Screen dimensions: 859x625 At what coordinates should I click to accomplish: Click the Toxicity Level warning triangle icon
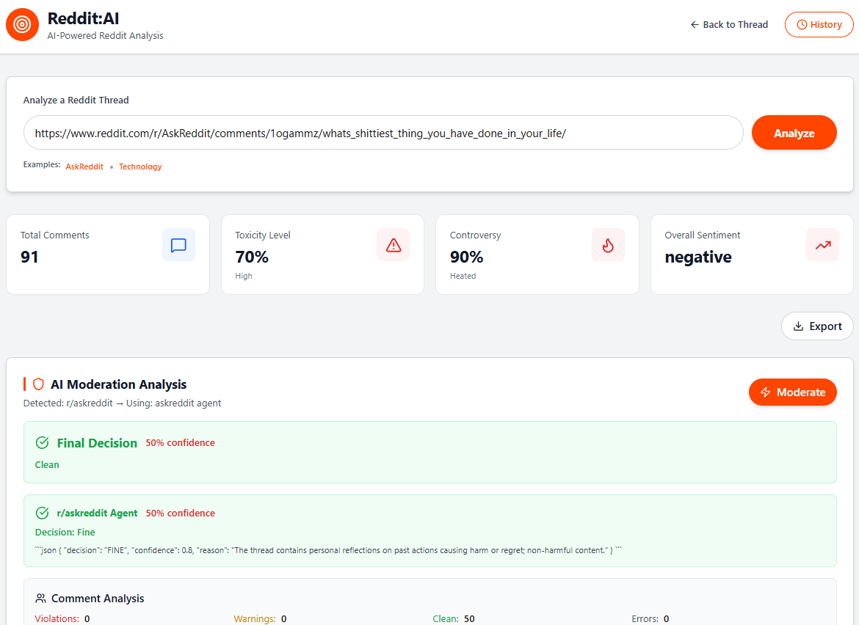pos(394,245)
